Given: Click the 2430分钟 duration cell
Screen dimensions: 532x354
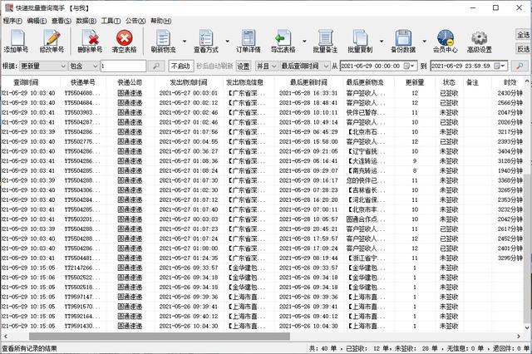Looking at the screenshot, I should pyautogui.click(x=510, y=93).
